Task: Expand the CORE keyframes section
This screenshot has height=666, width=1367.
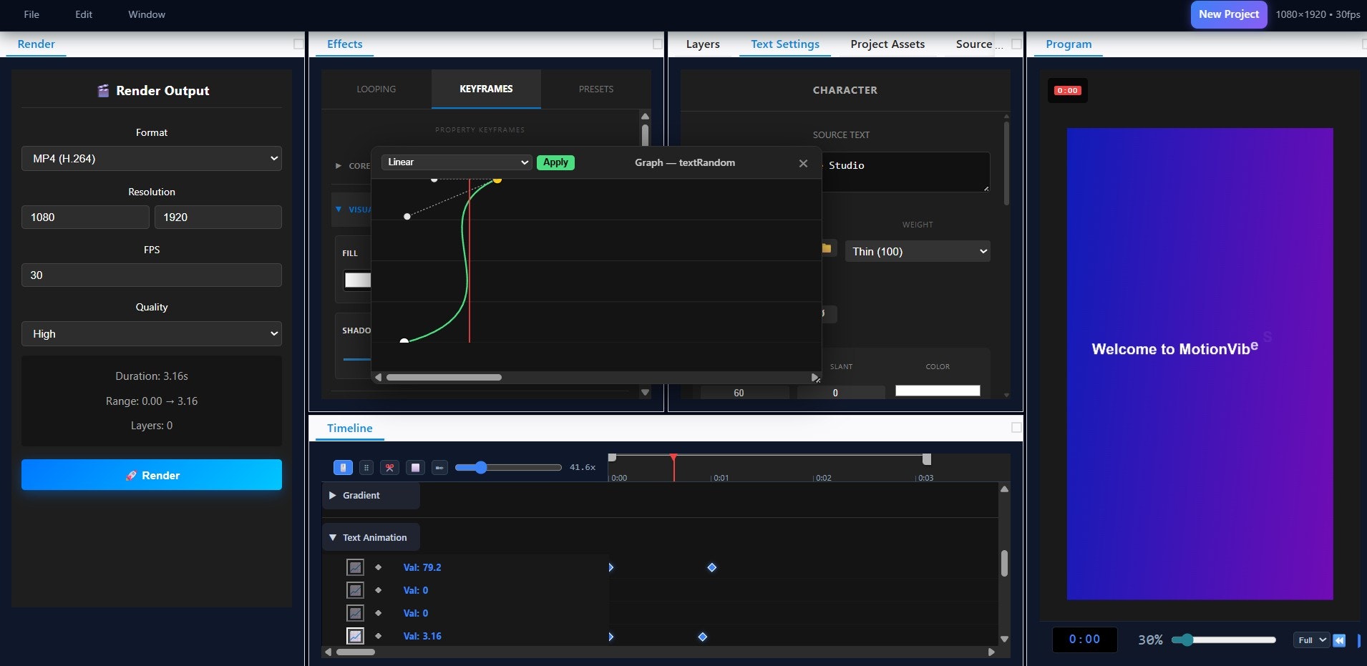Action: [339, 166]
